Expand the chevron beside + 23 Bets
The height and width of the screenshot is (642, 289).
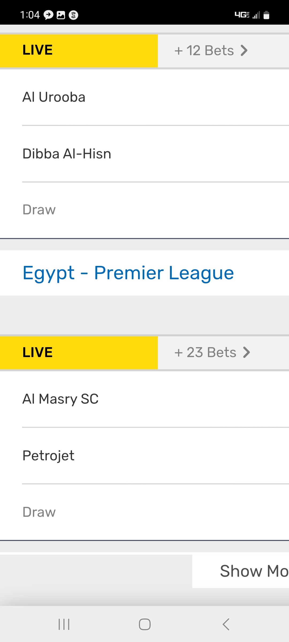pos(246,352)
